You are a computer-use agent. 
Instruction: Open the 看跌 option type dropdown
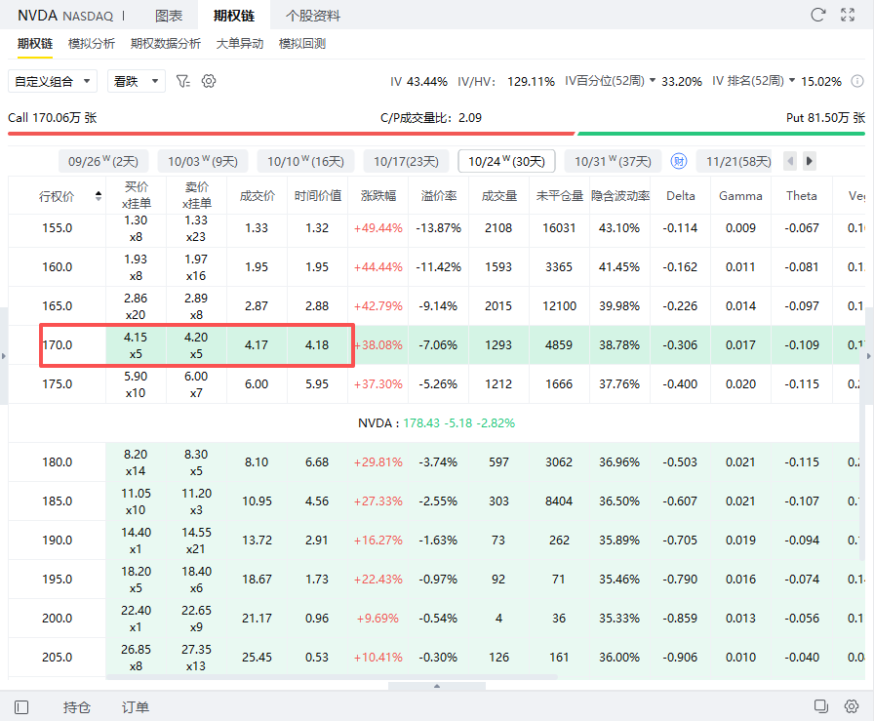click(x=137, y=81)
